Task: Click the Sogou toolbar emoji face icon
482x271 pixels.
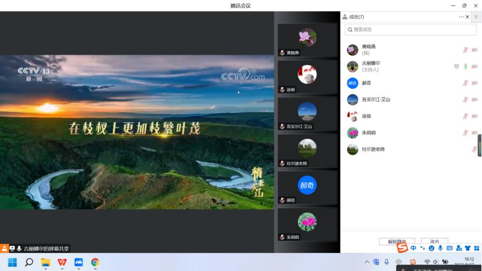Action: pos(431,248)
